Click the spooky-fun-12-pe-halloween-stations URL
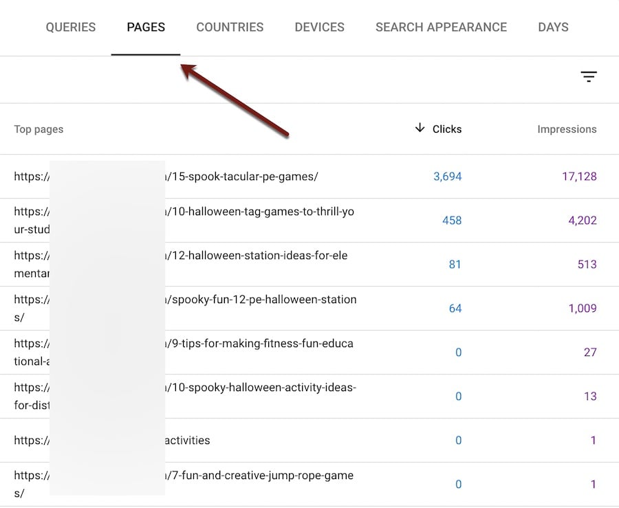This screenshot has height=508, width=619. click(260, 300)
